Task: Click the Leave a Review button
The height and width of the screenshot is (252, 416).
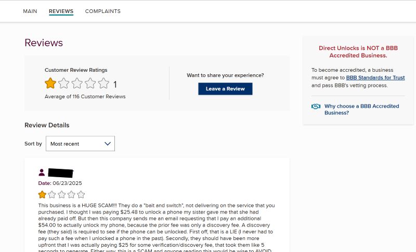Action: 225,89
